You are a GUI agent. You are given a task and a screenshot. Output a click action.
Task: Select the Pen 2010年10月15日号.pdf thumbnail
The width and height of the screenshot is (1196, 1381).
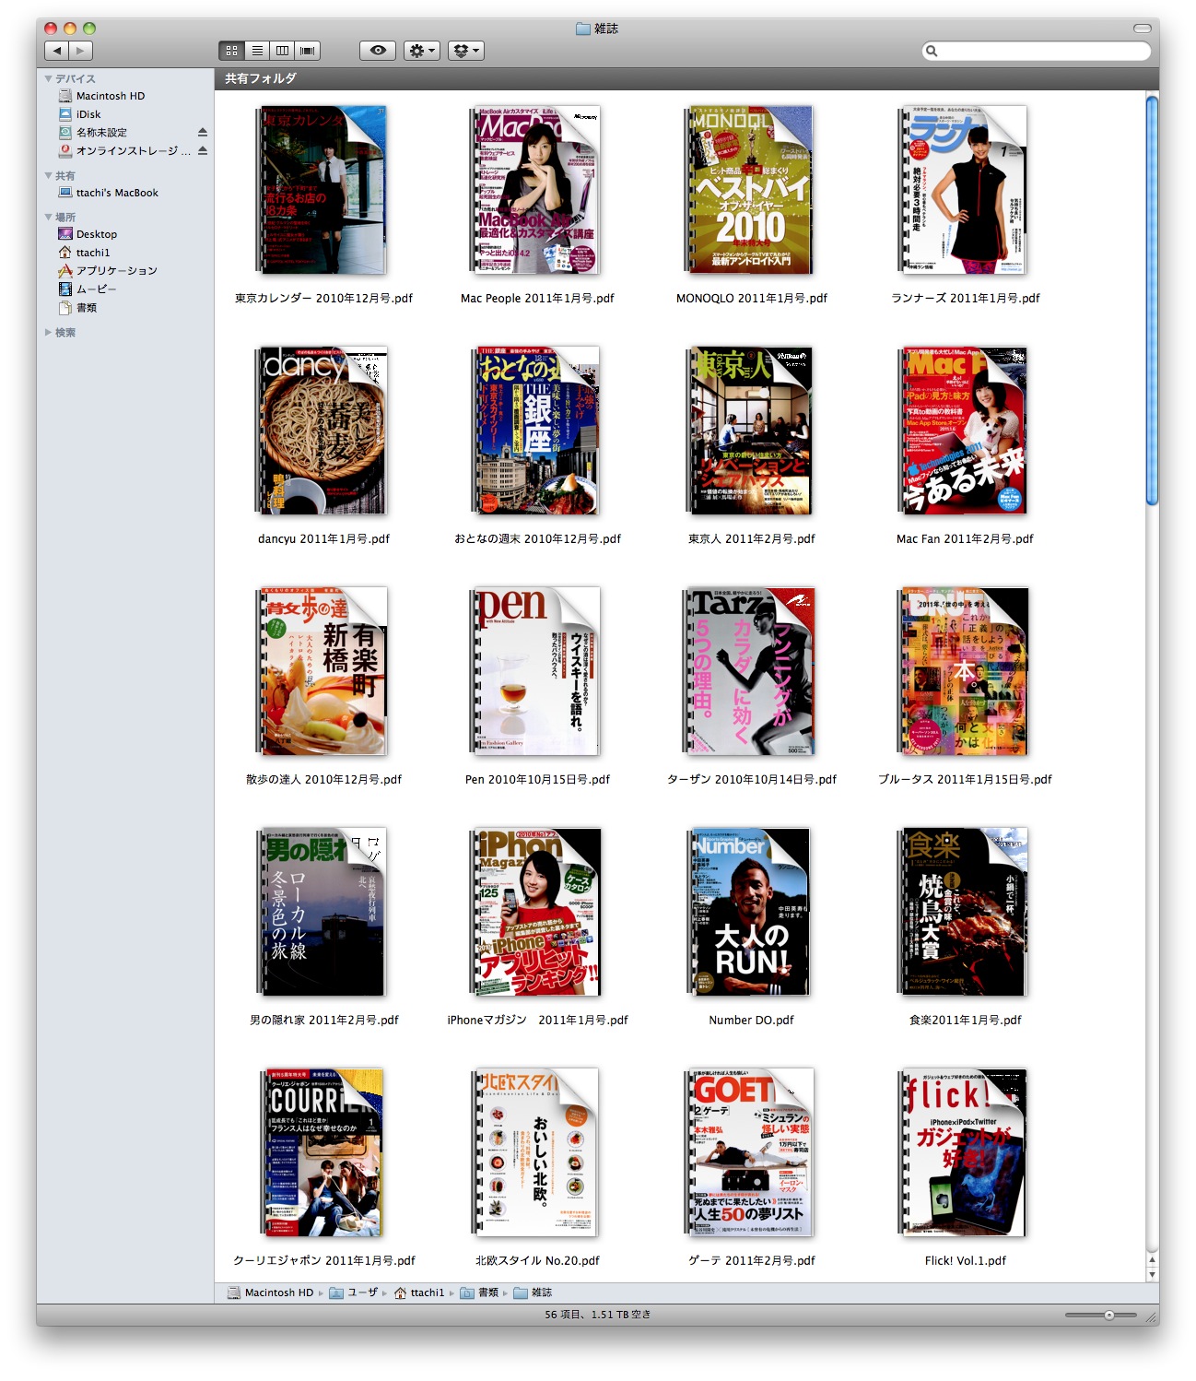point(536,671)
